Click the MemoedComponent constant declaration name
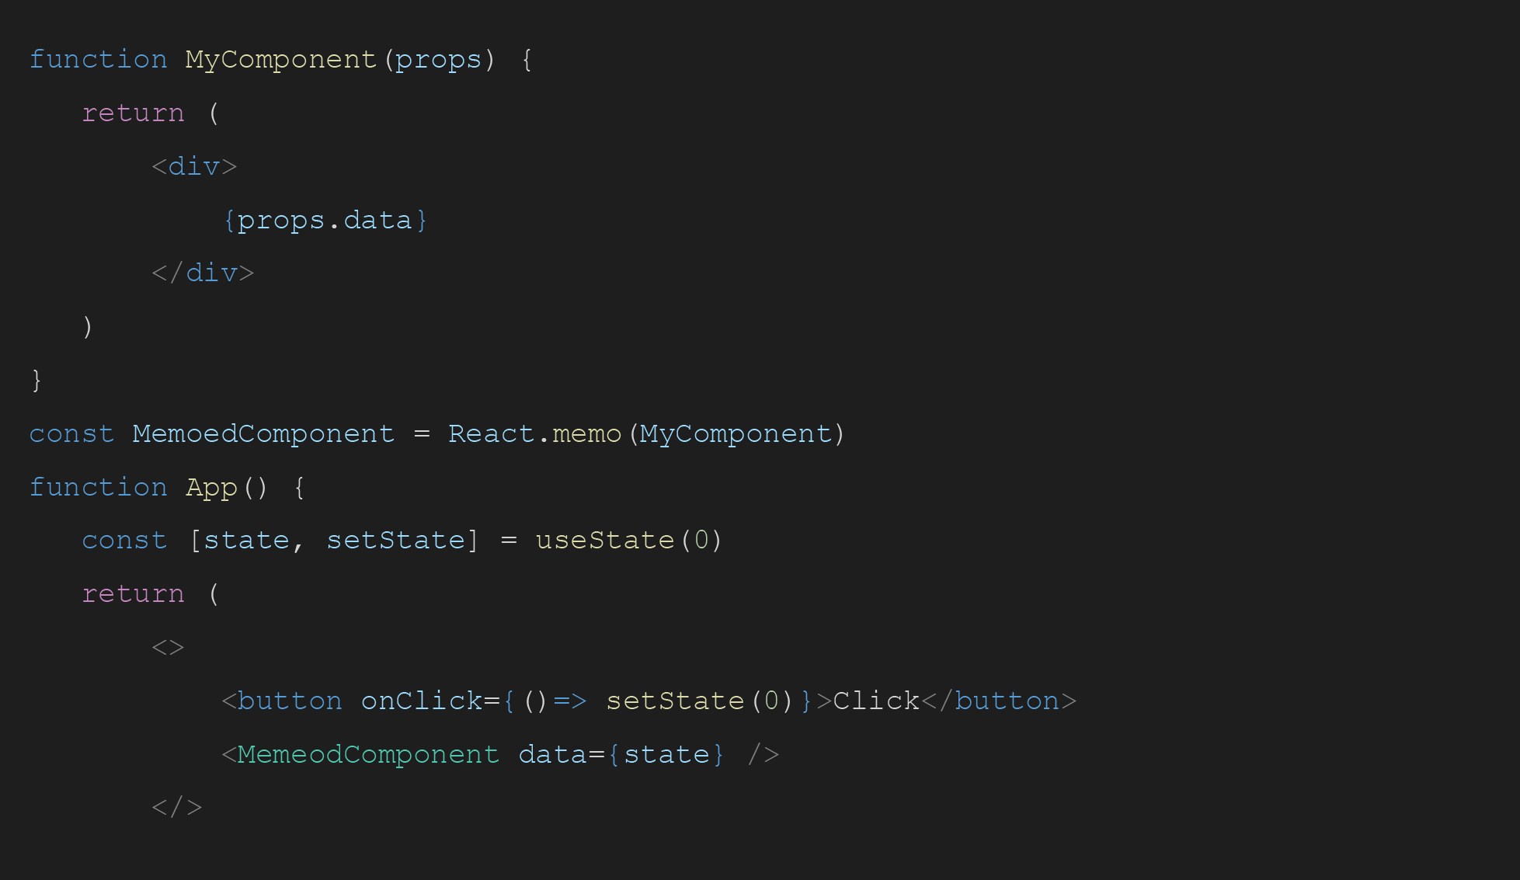The height and width of the screenshot is (880, 1520). [263, 433]
